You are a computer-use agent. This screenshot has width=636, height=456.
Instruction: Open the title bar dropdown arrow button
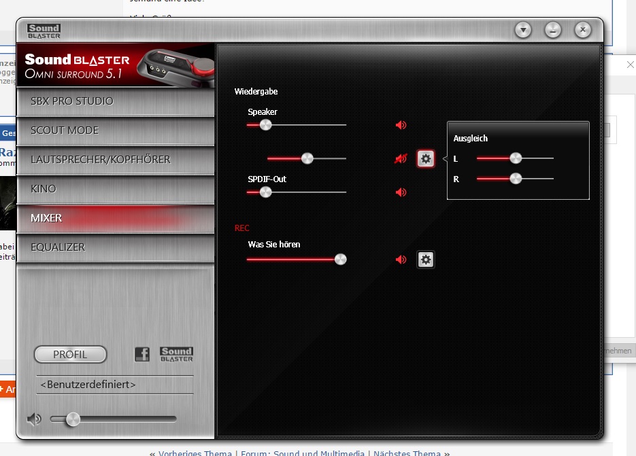[x=523, y=30]
